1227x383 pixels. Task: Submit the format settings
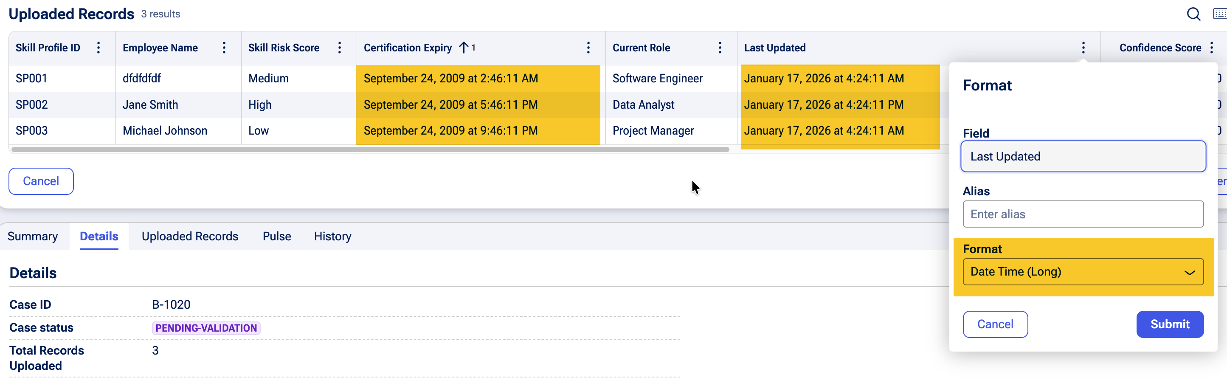point(1169,324)
